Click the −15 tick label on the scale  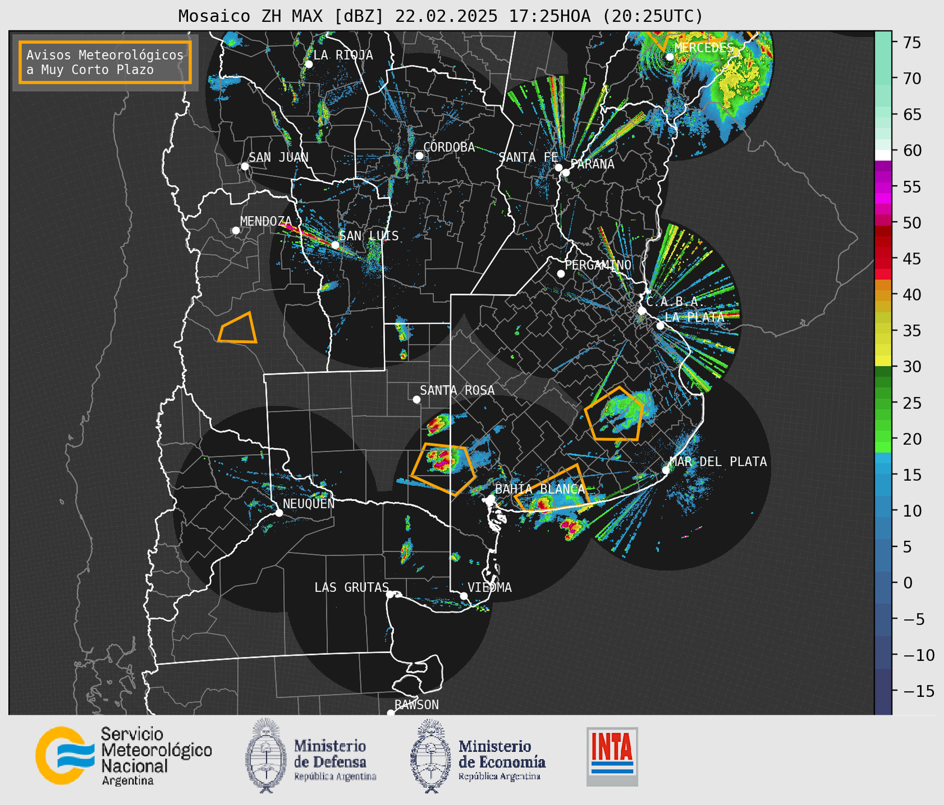[x=919, y=691]
